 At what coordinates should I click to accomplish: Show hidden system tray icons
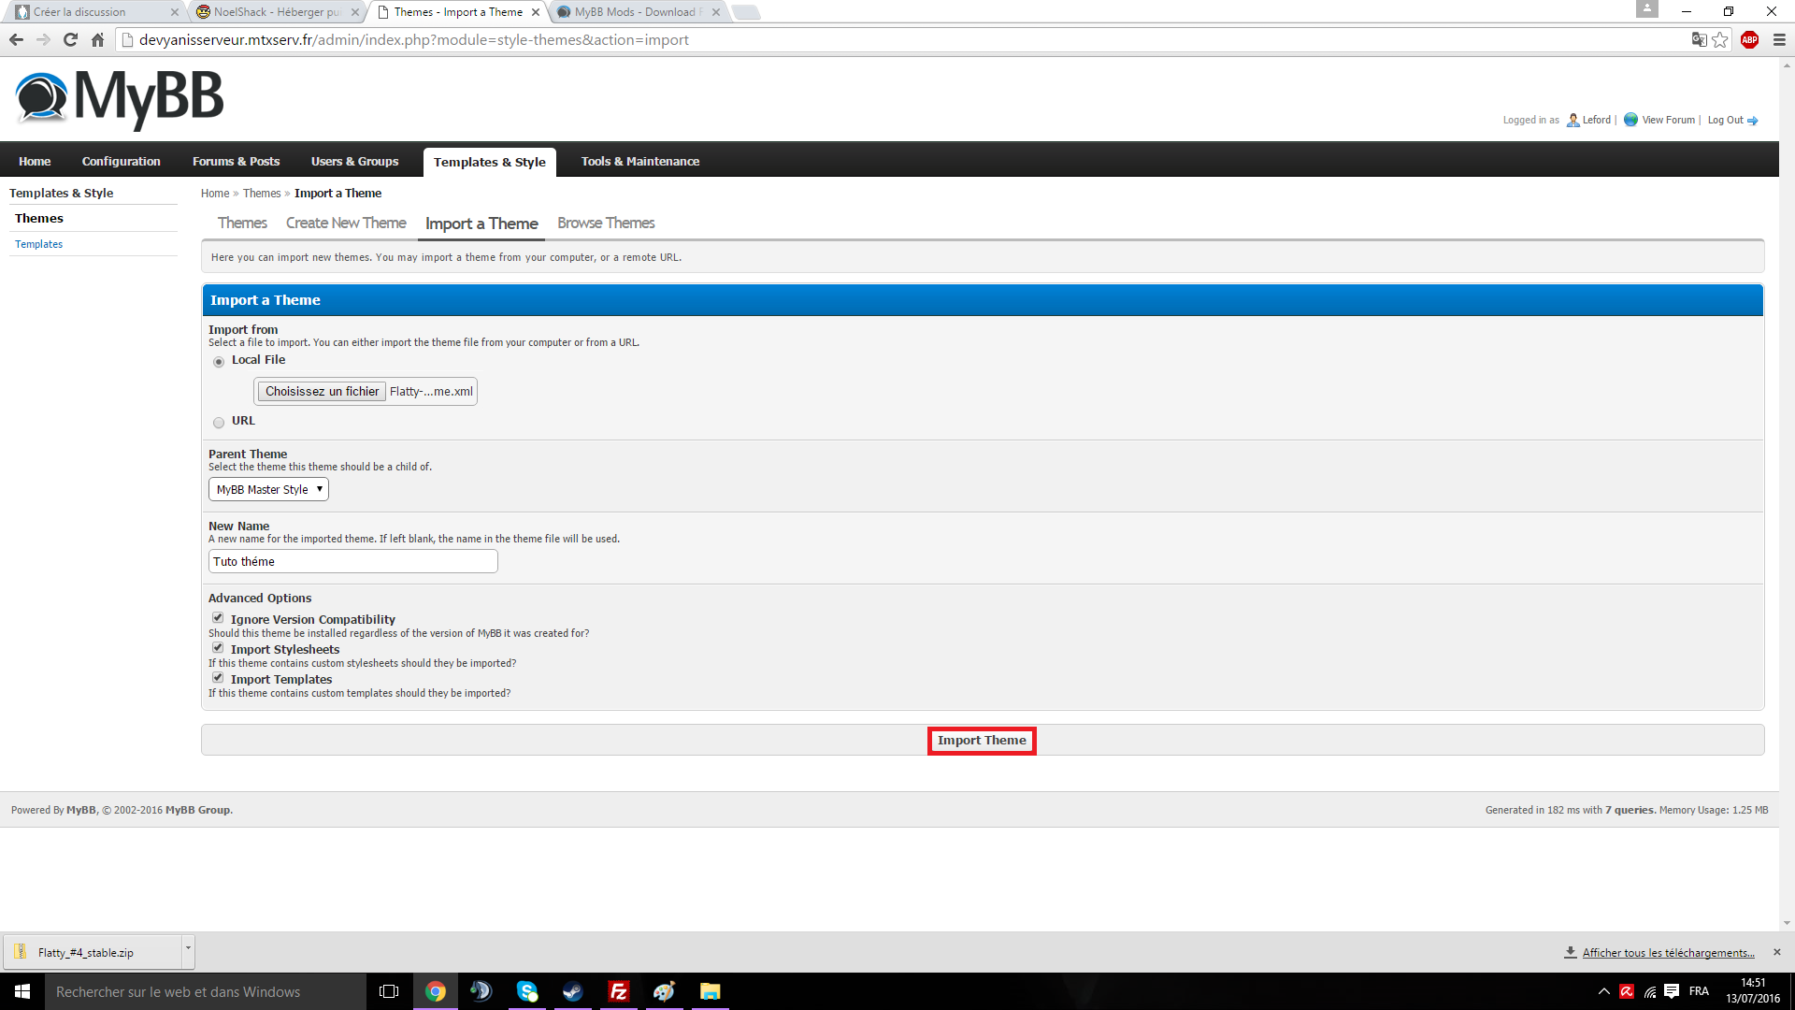1604,991
